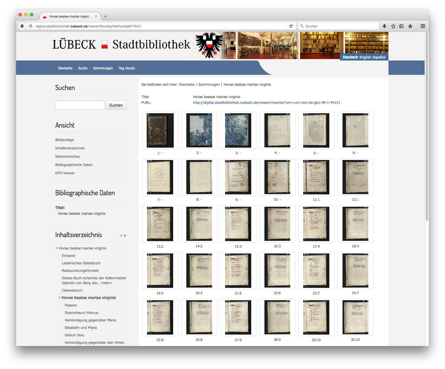Click the browser Suchen search box
Image resolution: width=445 pixels, height=369 pixels.
click(x=339, y=26)
